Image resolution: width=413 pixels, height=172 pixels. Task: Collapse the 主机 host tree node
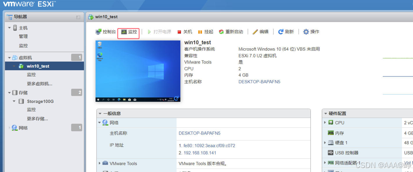10,27
